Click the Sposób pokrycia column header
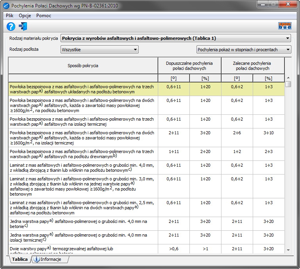 coord(83,66)
